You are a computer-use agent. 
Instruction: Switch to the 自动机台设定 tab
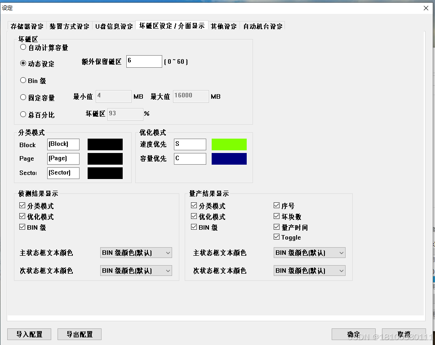point(262,26)
